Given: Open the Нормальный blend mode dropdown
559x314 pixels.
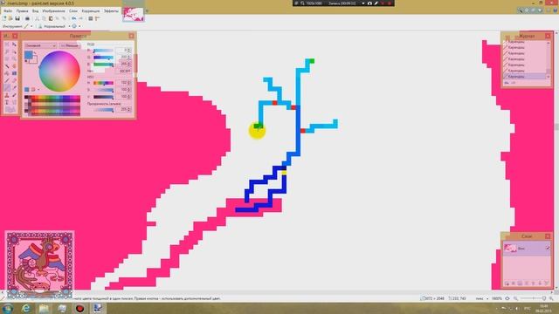Looking at the screenshot, I should coord(69,26).
